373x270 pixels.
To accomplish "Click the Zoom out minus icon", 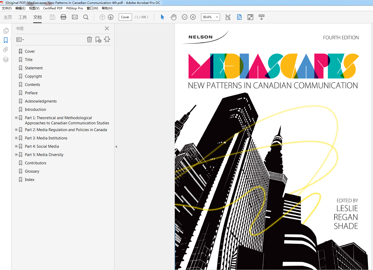I will click(185, 17).
